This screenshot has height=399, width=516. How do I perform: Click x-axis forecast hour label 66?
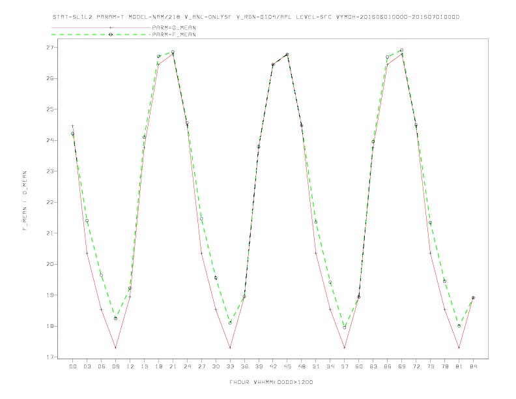388,366
